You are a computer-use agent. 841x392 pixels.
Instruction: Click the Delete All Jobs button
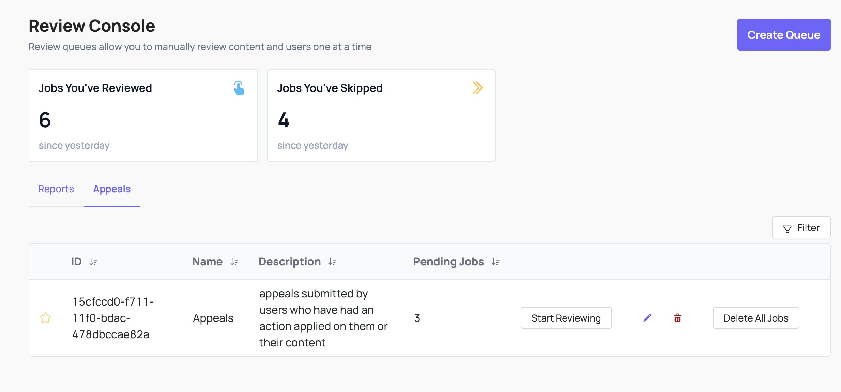[x=756, y=317]
